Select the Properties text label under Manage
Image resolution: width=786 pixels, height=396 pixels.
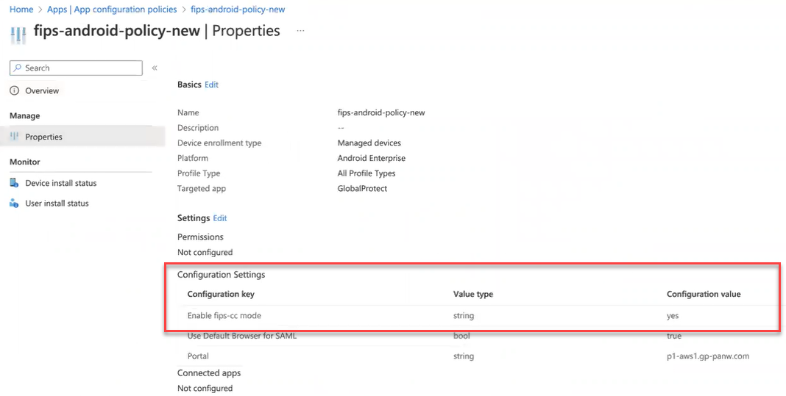coord(43,137)
